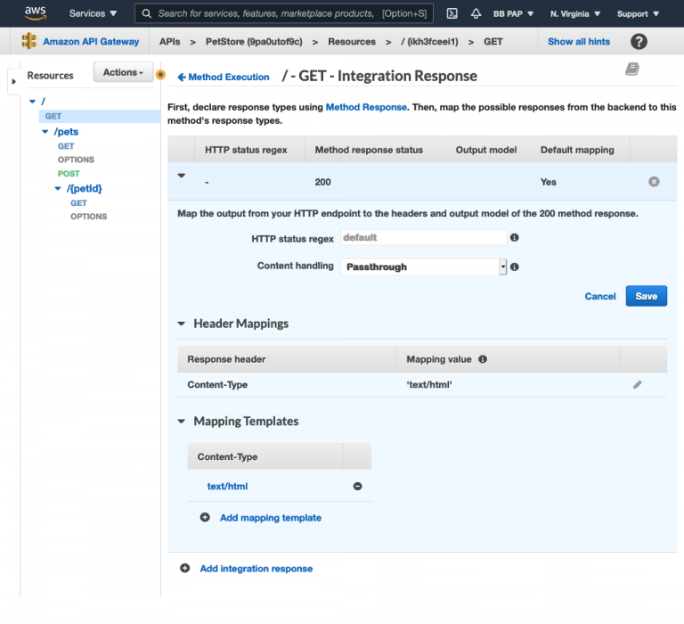The height and width of the screenshot is (624, 684).
Task: Click the Save button
Action: [646, 296]
